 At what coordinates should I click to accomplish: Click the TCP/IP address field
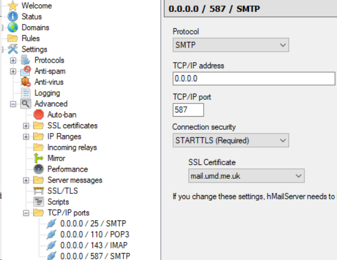(x=254, y=78)
